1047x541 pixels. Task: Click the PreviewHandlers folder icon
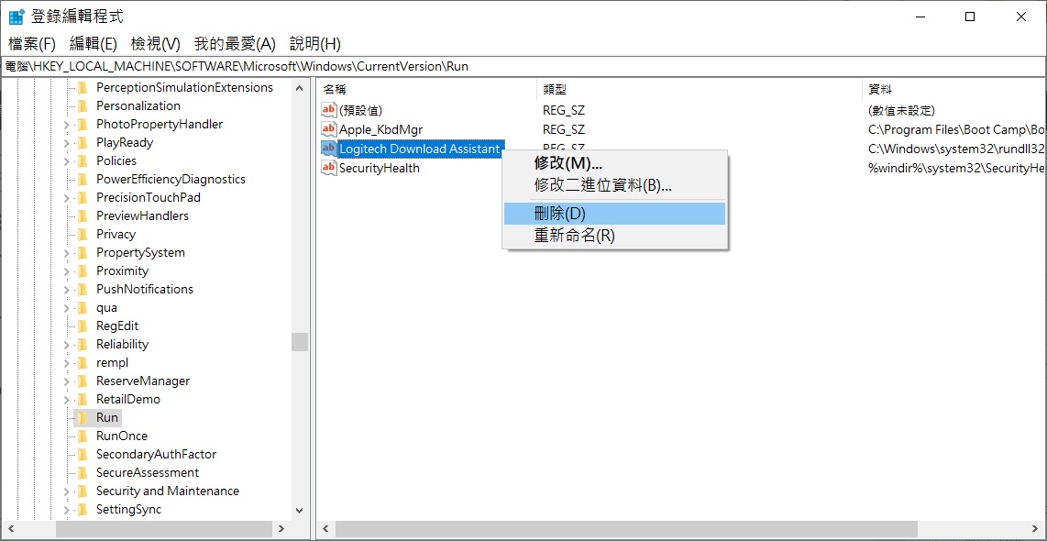coord(83,215)
